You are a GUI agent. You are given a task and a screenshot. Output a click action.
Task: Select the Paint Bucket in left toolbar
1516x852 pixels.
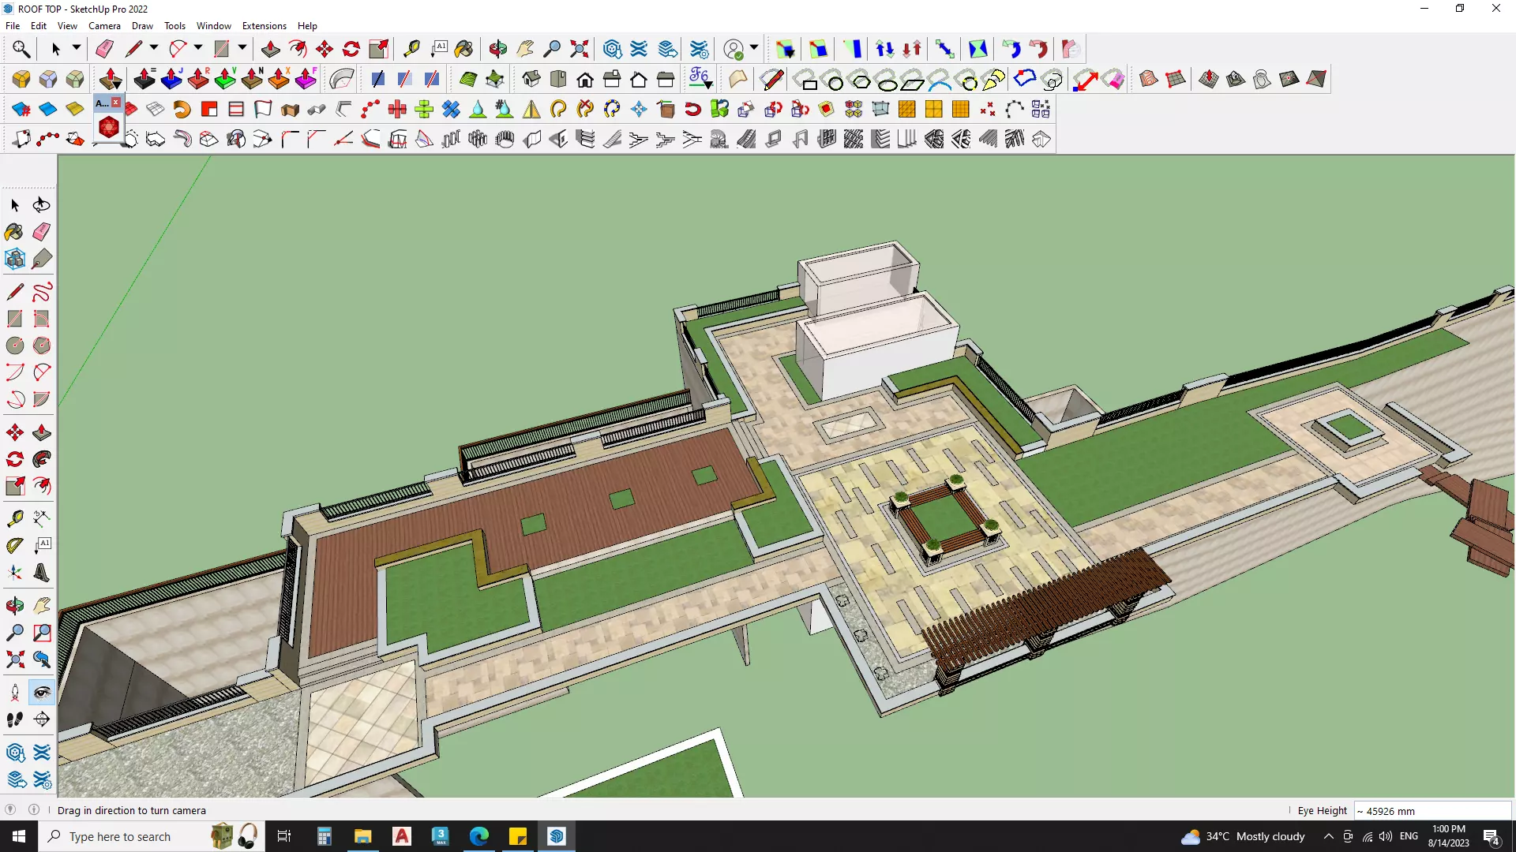(x=14, y=232)
